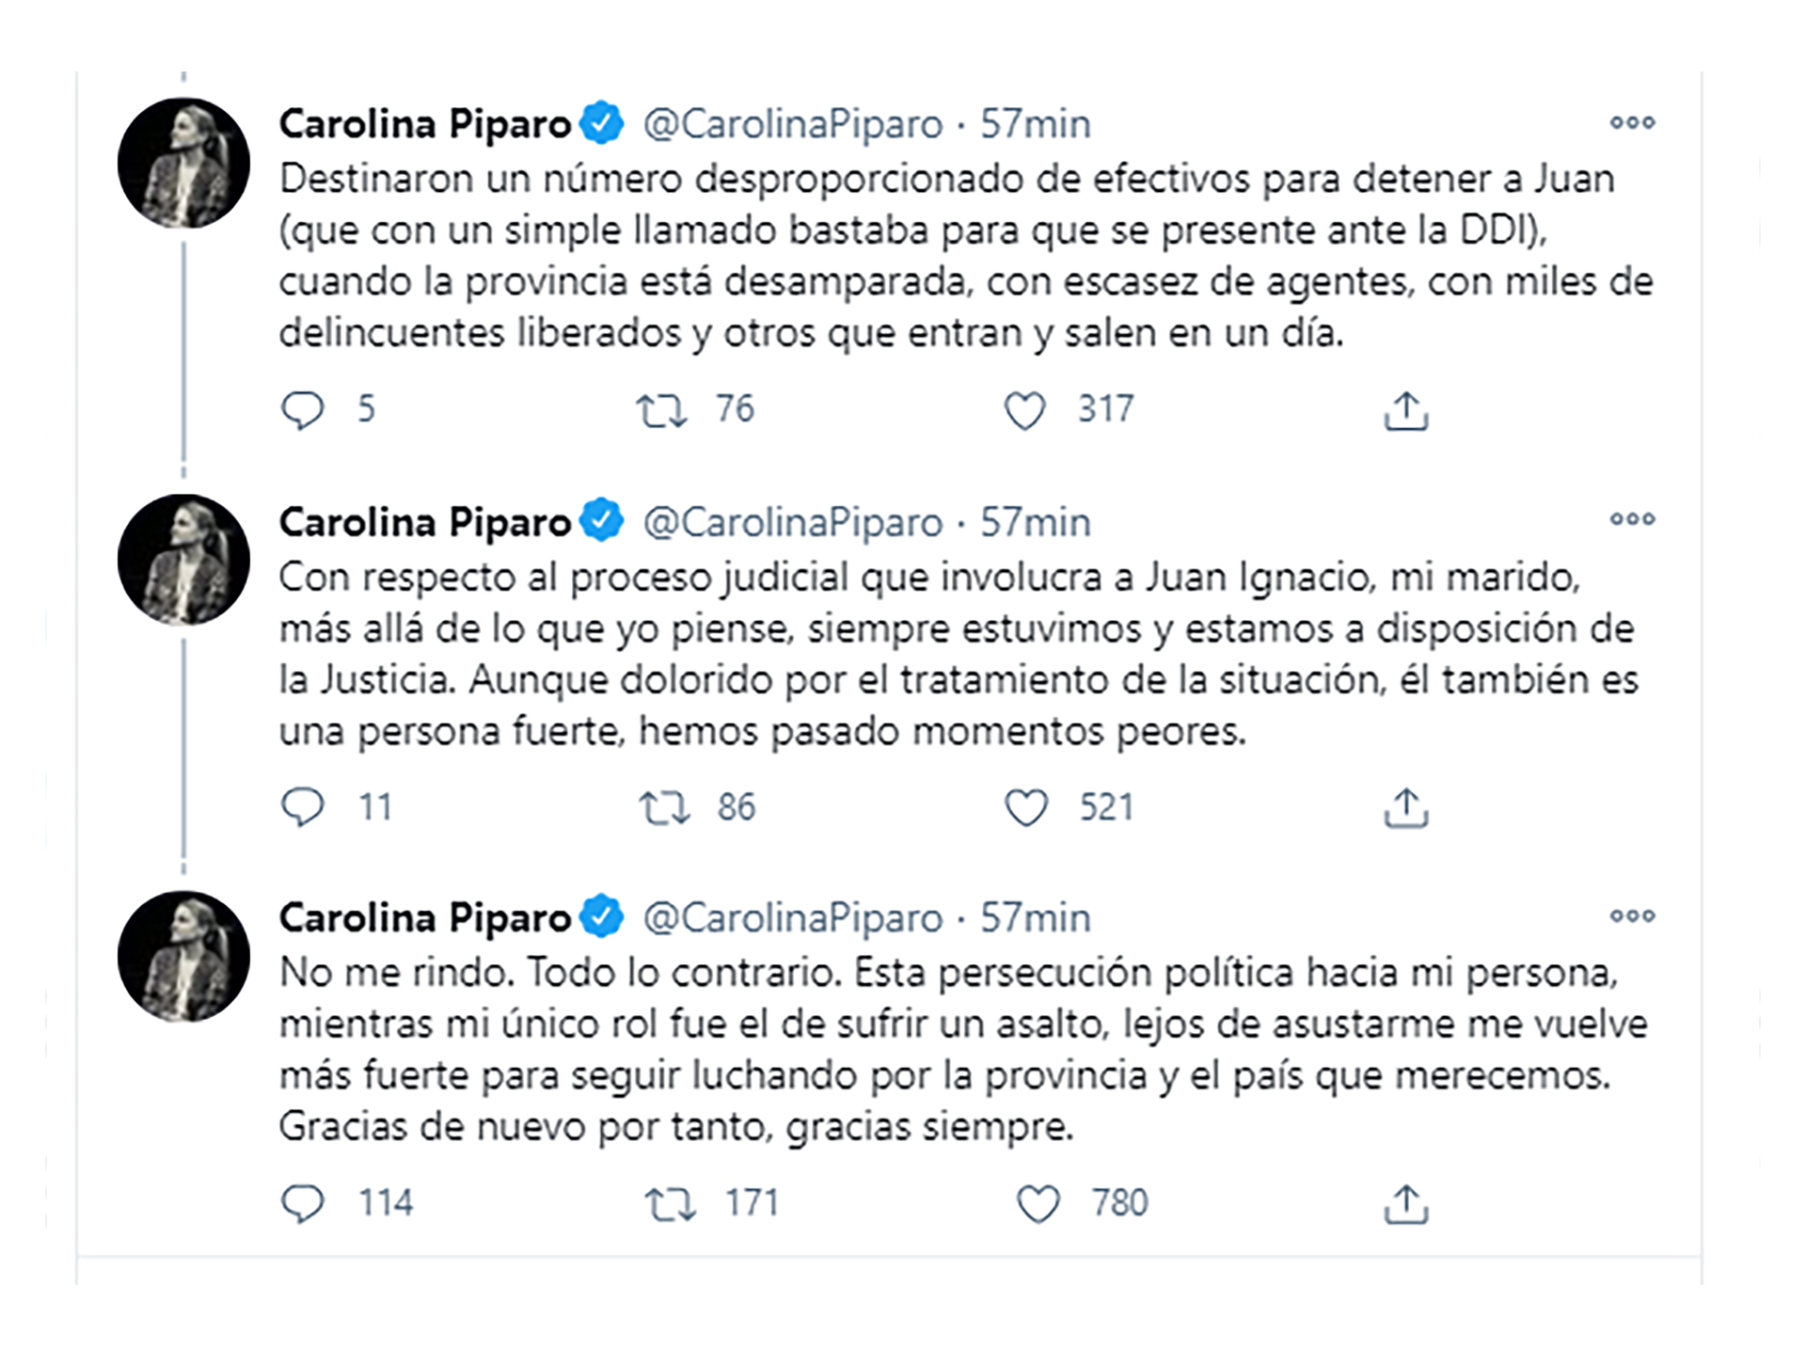The image size is (1806, 1366).
Task: Like the tweet with 521 likes
Action: 1025,808
